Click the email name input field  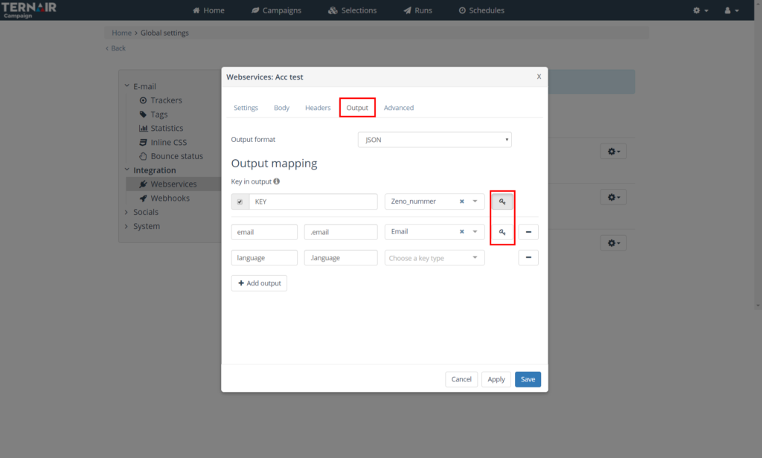(264, 232)
